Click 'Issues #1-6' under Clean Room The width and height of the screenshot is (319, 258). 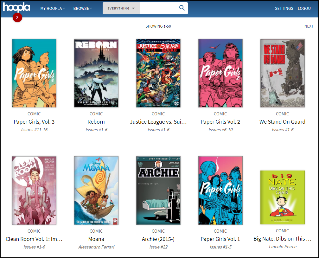pos(34,247)
